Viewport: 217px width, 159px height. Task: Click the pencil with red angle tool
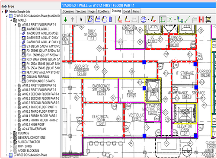tap(127, 19)
